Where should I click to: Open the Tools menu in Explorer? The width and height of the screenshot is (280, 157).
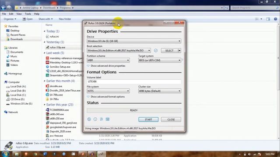(28, 14)
